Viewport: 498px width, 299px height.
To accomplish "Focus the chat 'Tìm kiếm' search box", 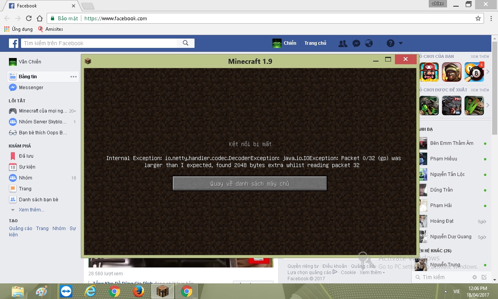I will pyautogui.click(x=442, y=277).
